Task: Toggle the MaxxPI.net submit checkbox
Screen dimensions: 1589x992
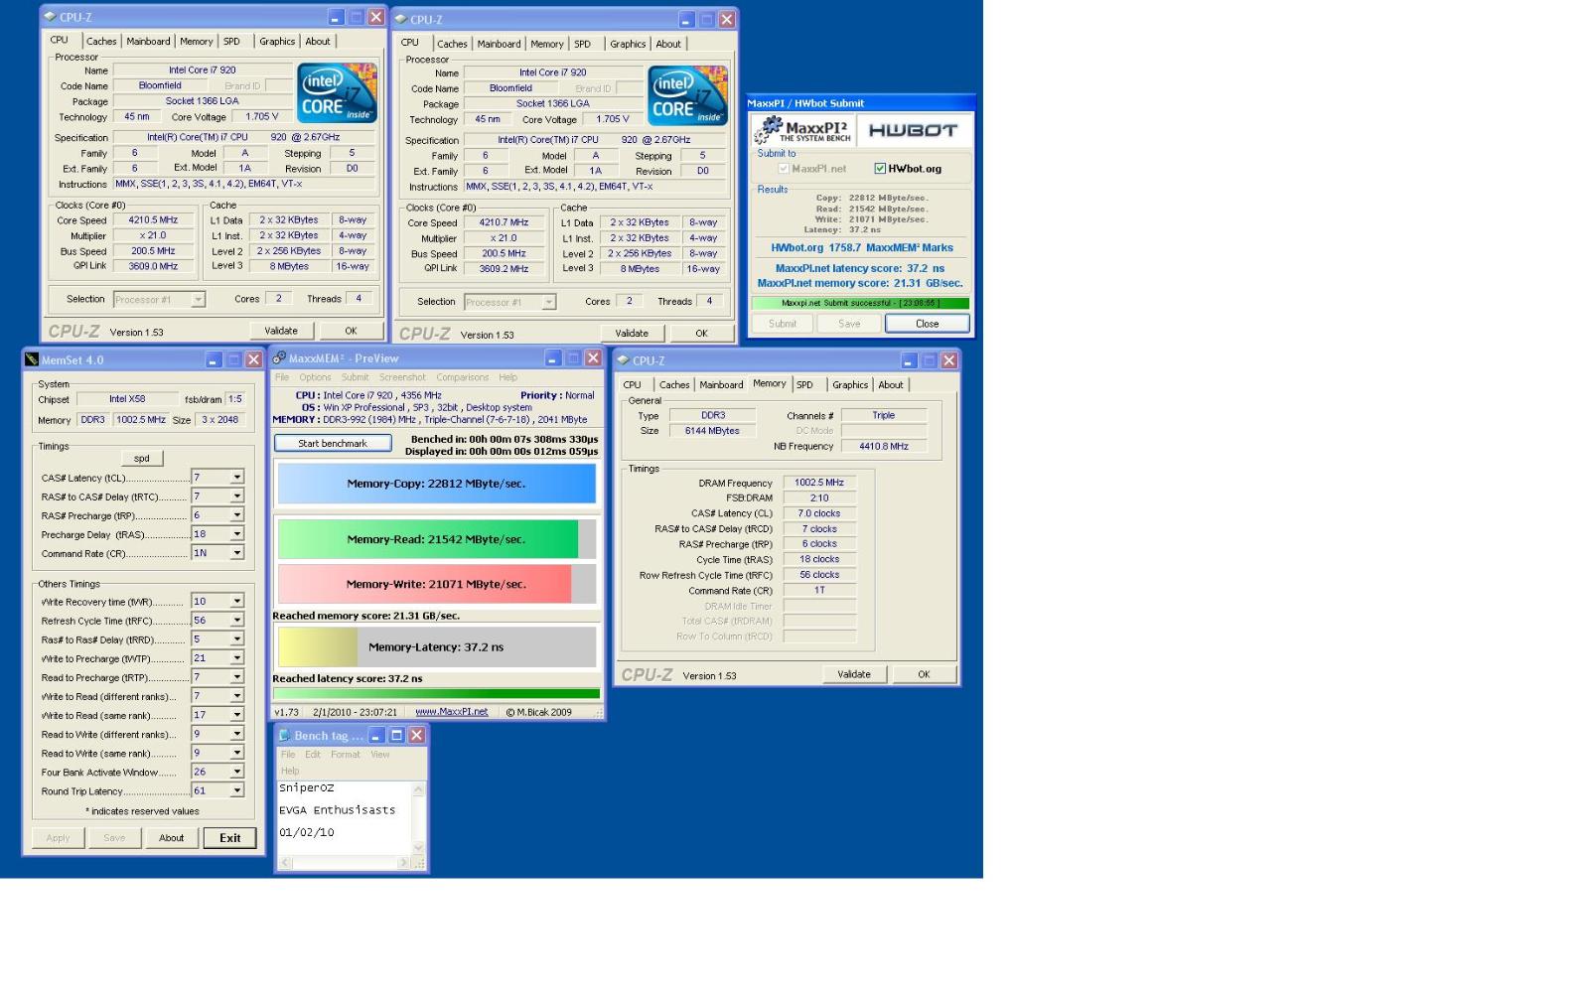Action: (784, 169)
